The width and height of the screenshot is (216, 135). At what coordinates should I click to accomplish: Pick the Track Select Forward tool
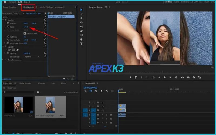81,14
